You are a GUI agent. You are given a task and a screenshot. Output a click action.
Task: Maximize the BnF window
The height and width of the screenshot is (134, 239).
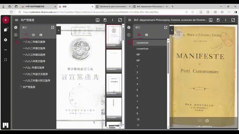(x=233, y=20)
